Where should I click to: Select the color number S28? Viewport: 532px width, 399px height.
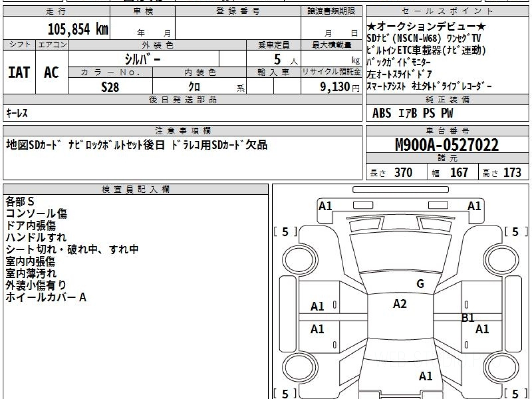(x=110, y=87)
